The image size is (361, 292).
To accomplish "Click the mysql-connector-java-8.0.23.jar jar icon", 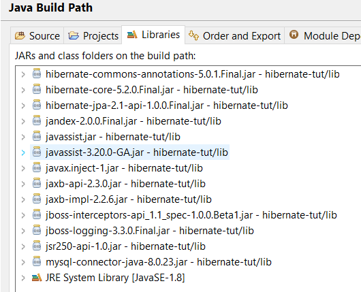I will tap(37, 261).
